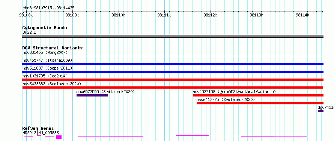
Task: Click the magenta HRSP12 exon block
Action: (x=59, y=137)
